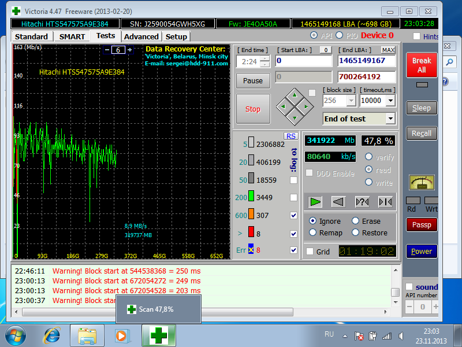
Task: Switch to the Setup tab
Action: 176,36
